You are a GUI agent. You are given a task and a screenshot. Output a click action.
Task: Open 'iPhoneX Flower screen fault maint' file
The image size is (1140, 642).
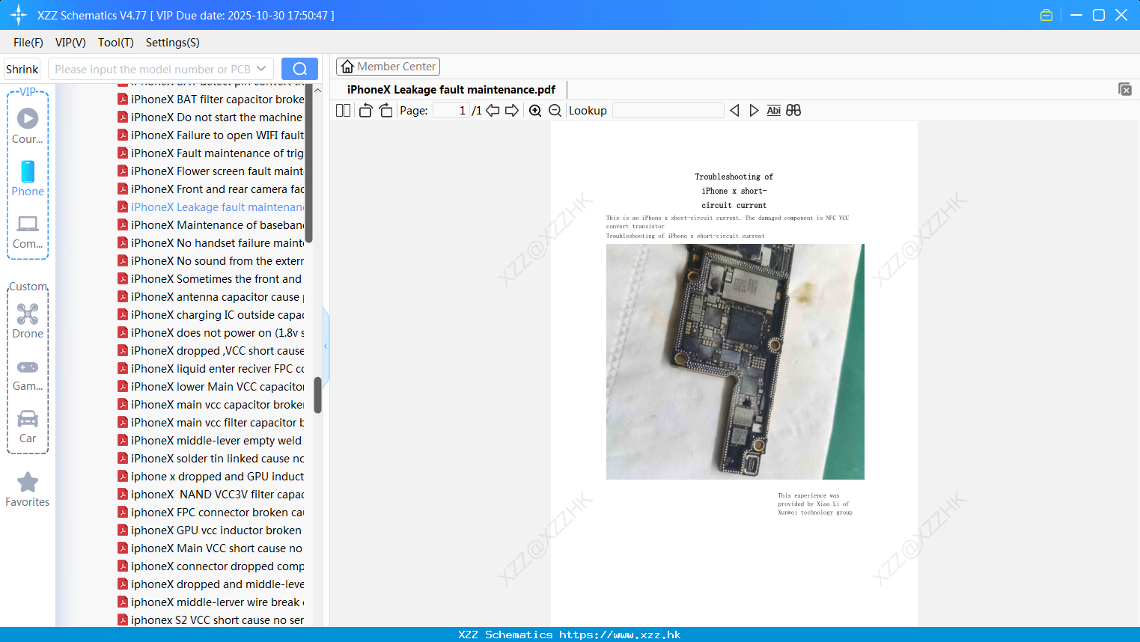[x=211, y=171]
